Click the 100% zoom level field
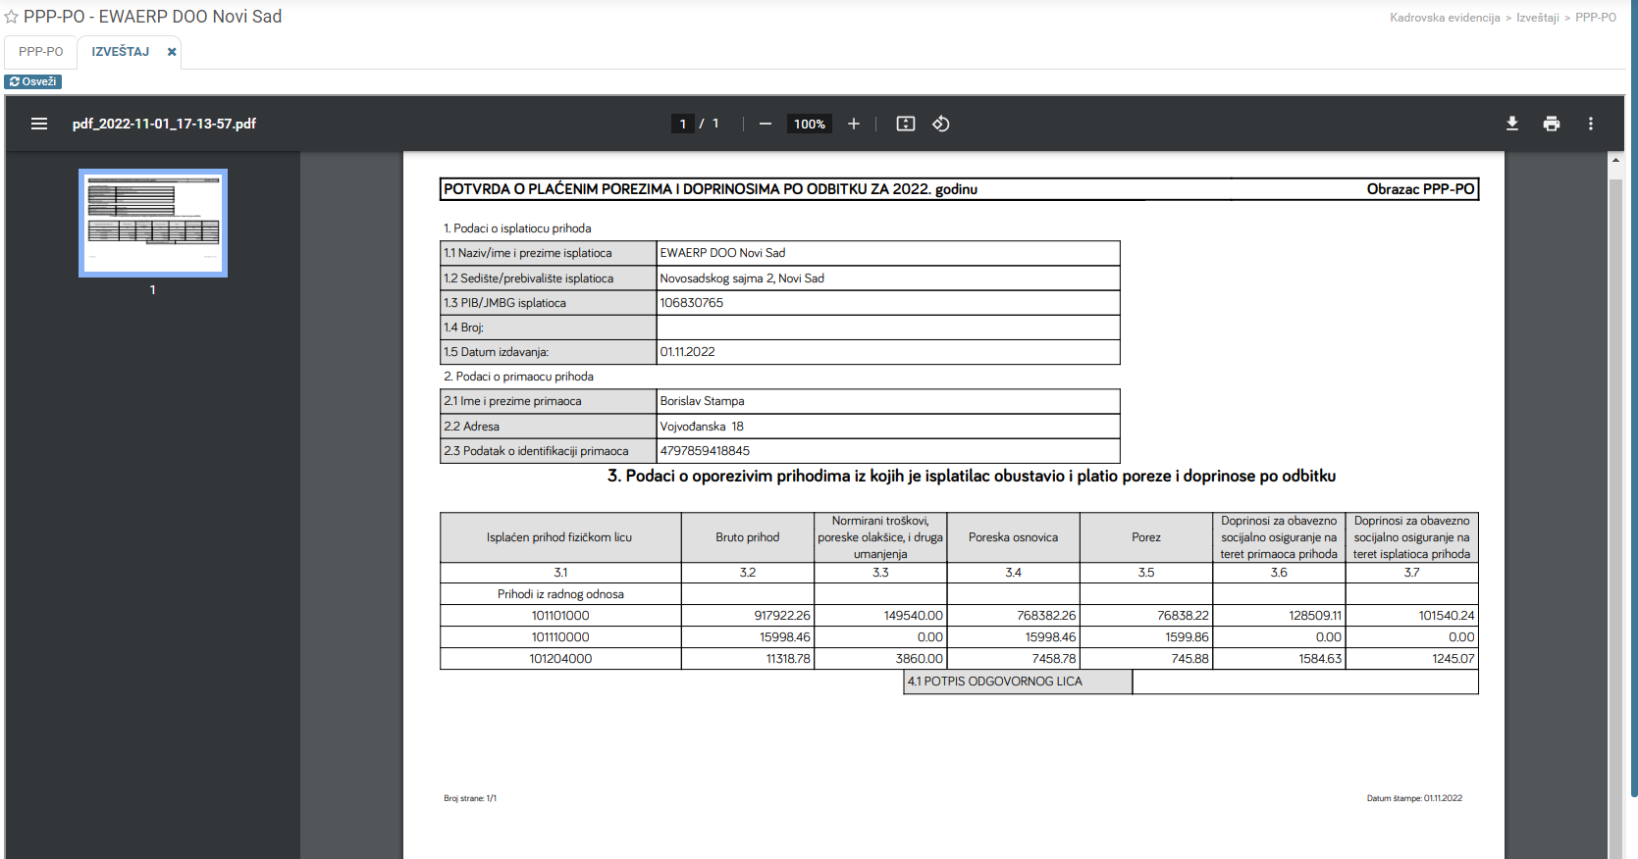This screenshot has width=1638, height=859. click(810, 124)
